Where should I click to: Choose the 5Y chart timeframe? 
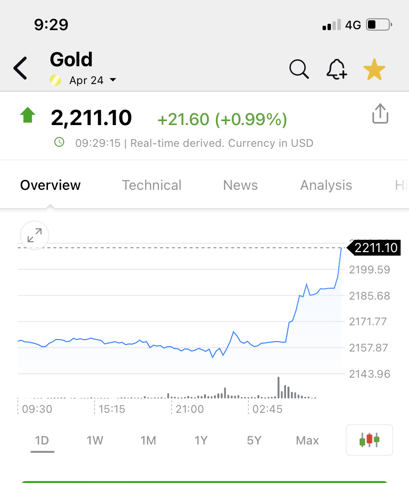point(254,440)
